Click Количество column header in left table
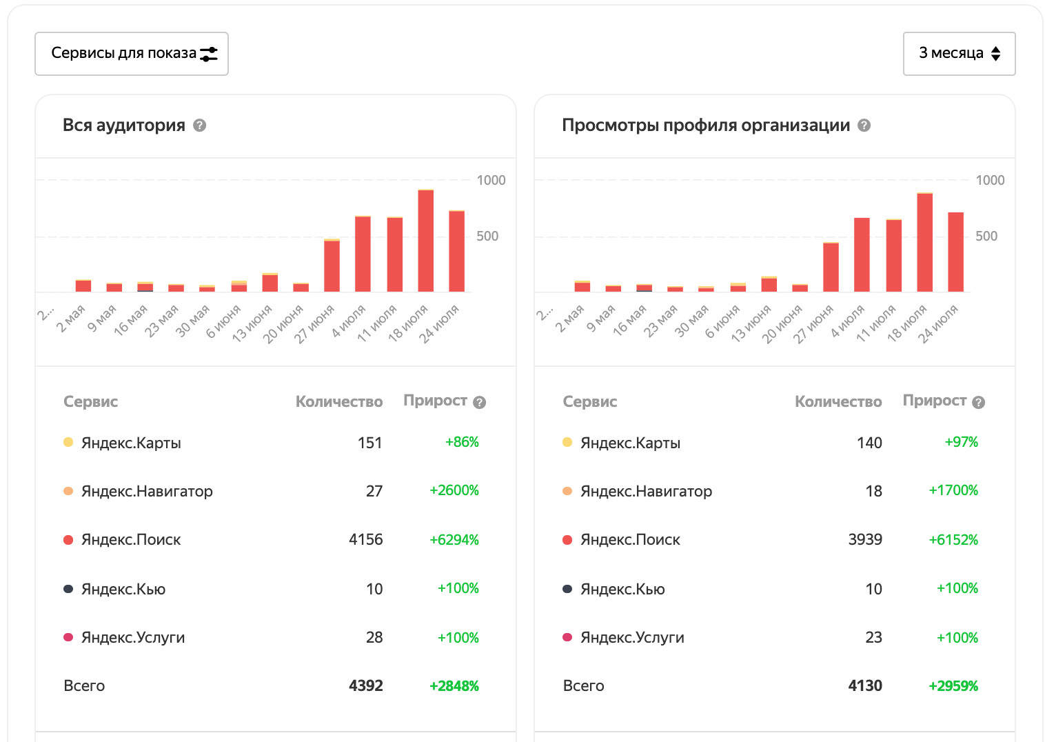The image size is (1045, 742). coord(338,402)
